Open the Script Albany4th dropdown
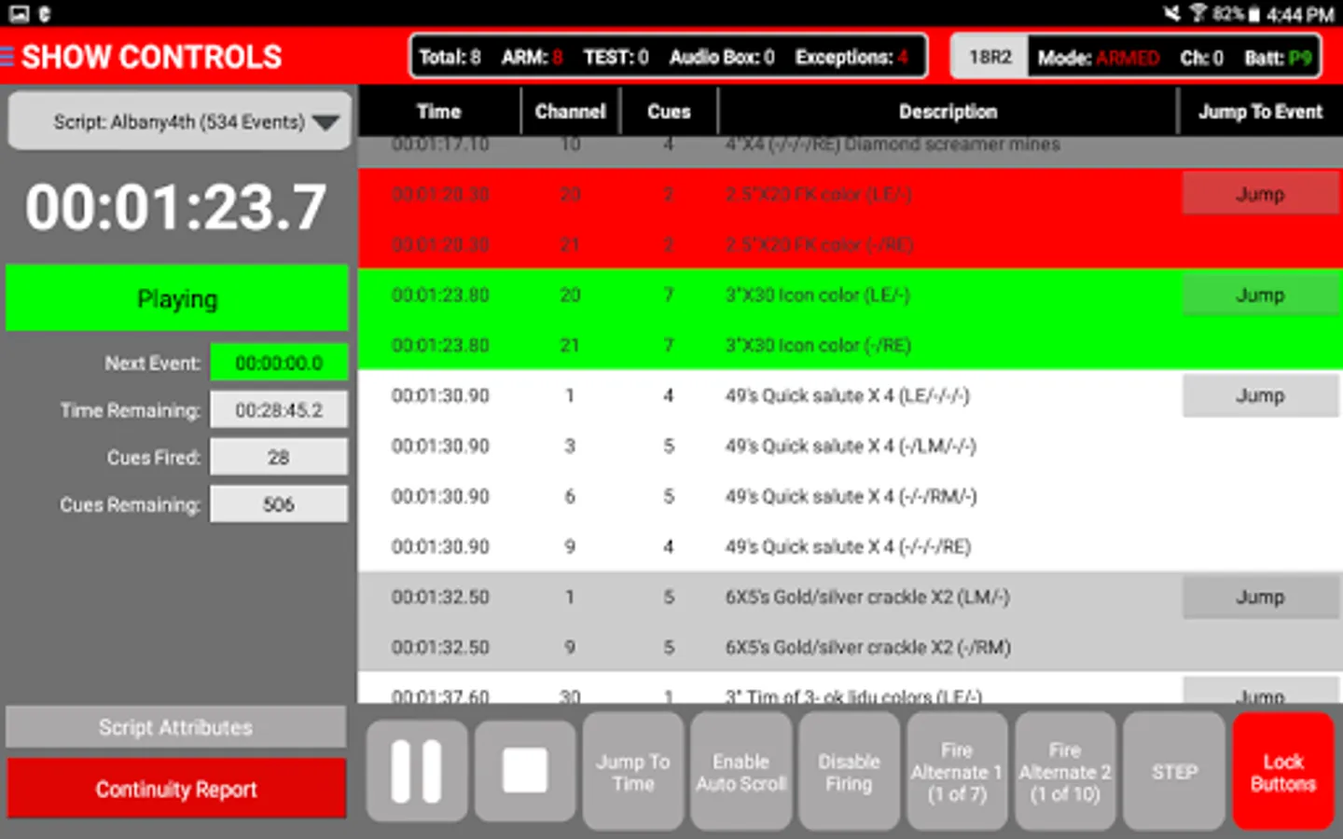The width and height of the screenshot is (1343, 839). (180, 121)
